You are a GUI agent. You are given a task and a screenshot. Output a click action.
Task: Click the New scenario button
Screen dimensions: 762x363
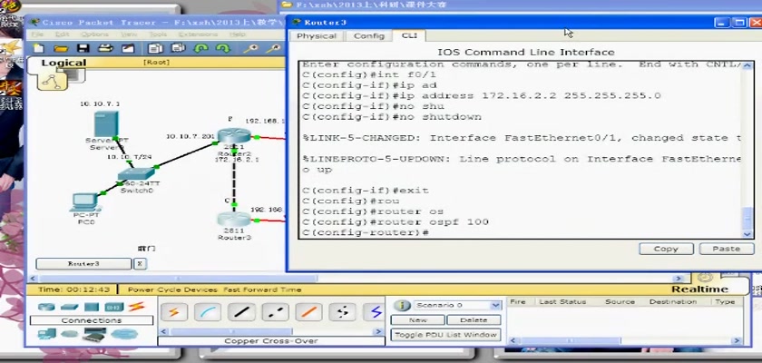pyautogui.click(x=417, y=320)
